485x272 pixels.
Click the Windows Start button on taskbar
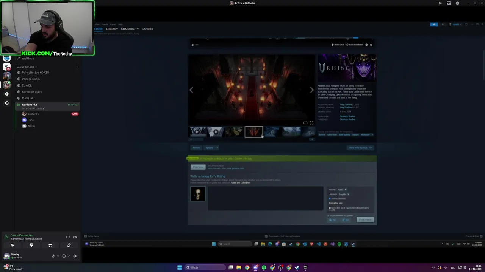(180, 267)
